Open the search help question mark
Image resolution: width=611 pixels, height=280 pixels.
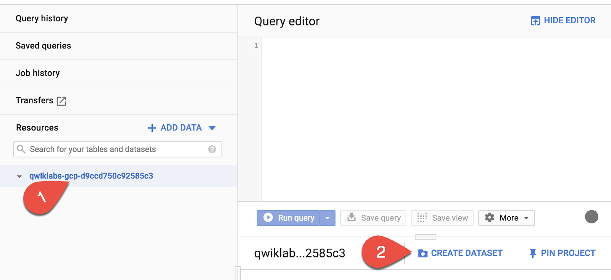tap(212, 150)
